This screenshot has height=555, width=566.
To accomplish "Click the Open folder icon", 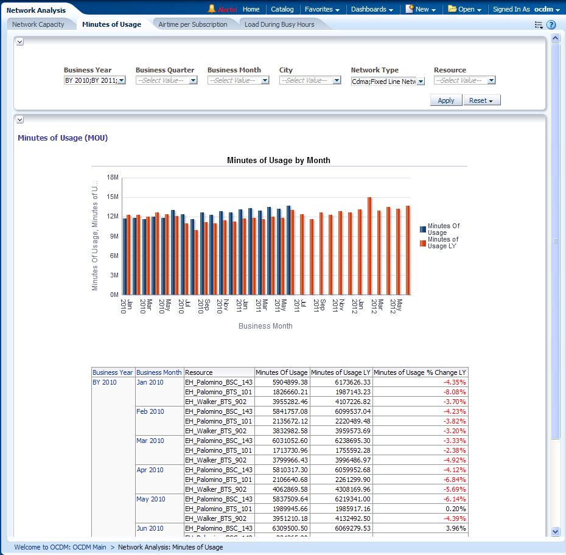I will tap(452, 9).
